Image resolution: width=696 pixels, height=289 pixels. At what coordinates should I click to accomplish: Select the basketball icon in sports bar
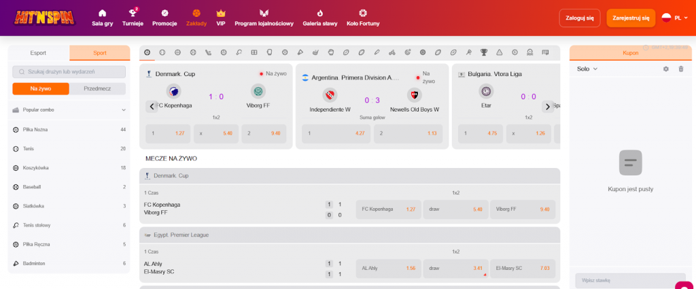(177, 52)
